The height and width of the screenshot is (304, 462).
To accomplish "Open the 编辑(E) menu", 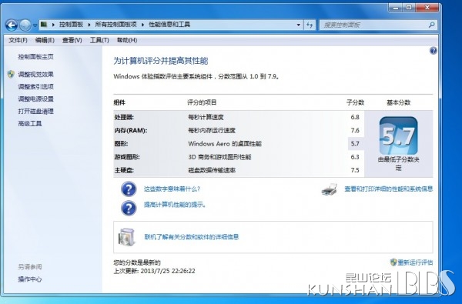I will point(45,40).
